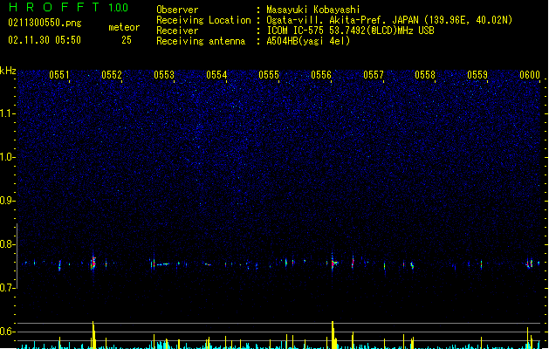This screenshot has width=549, height=349.
Task: Click the 0.6 kHz axis label
Action: click(x=8, y=332)
